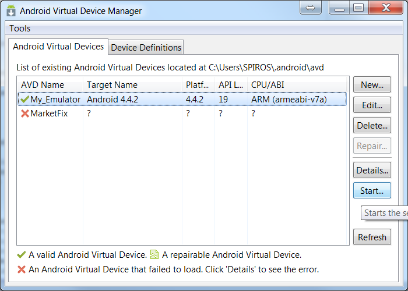
Task: Minimize the AVD Manager window
Action: point(339,8)
